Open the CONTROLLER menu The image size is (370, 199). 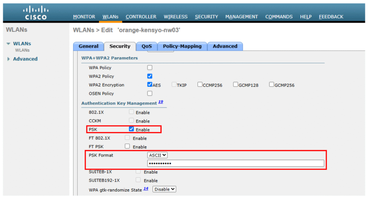141,17
